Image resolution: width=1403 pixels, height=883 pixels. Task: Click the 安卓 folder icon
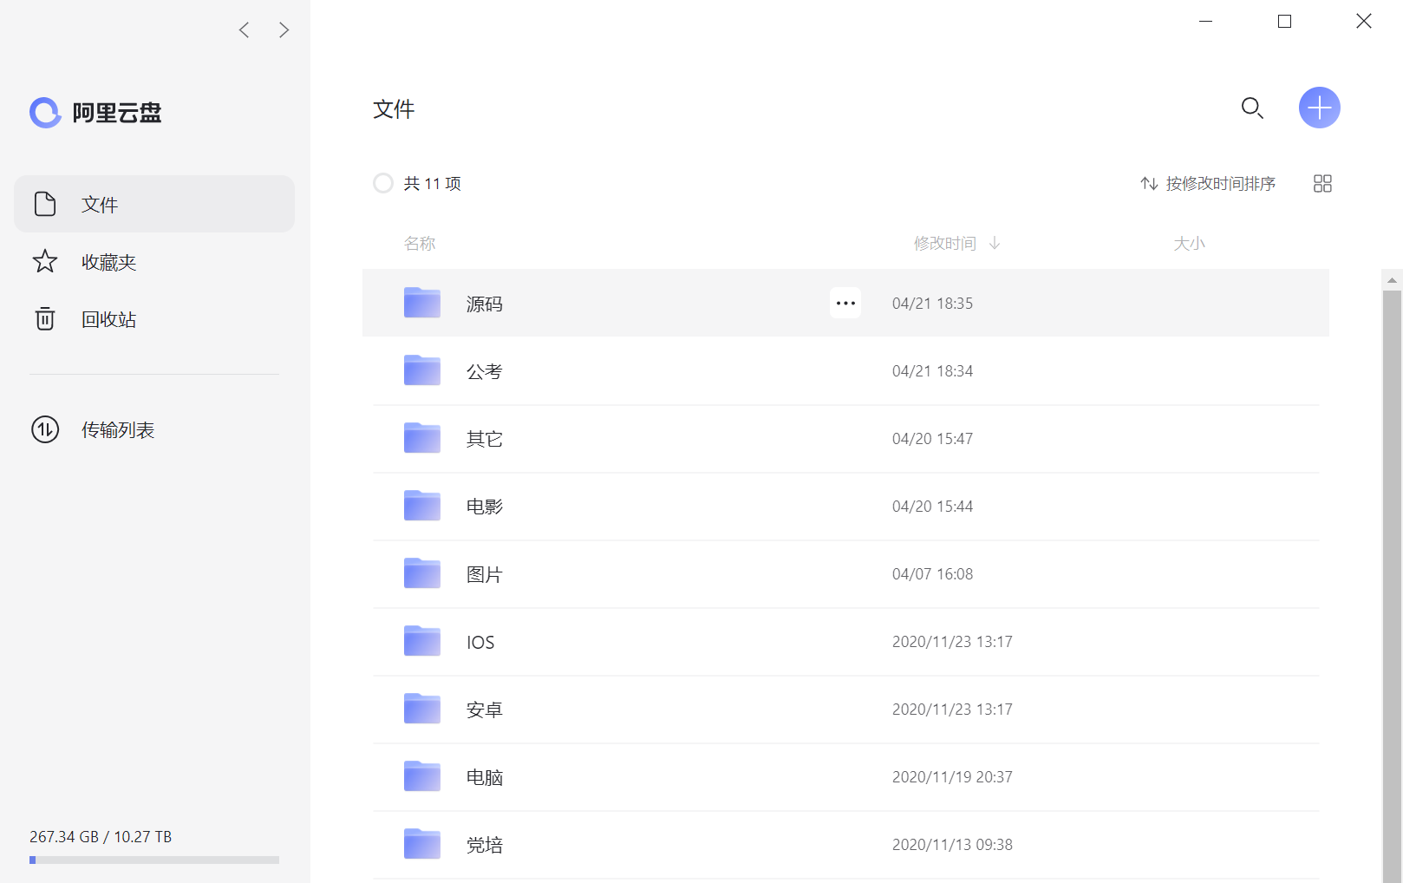[422, 709]
